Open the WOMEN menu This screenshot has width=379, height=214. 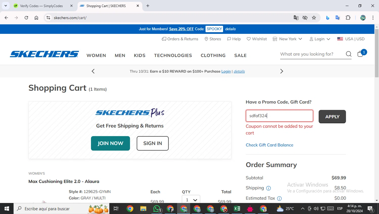pos(96,55)
